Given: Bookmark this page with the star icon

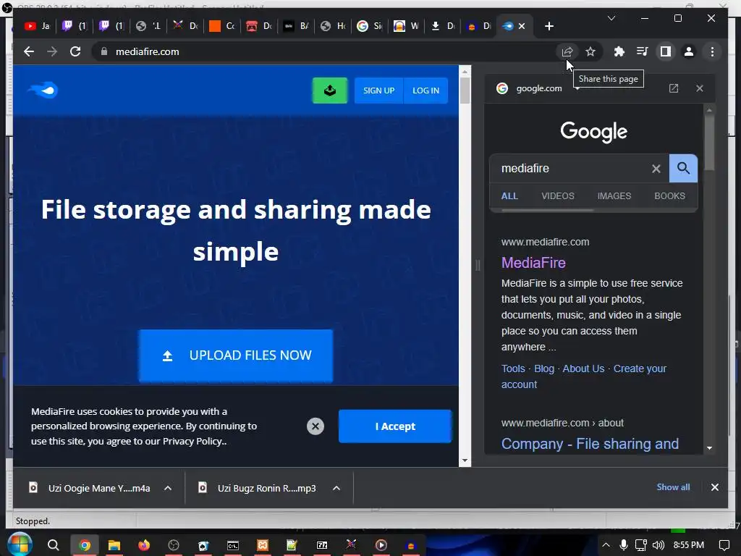Looking at the screenshot, I should pos(590,51).
